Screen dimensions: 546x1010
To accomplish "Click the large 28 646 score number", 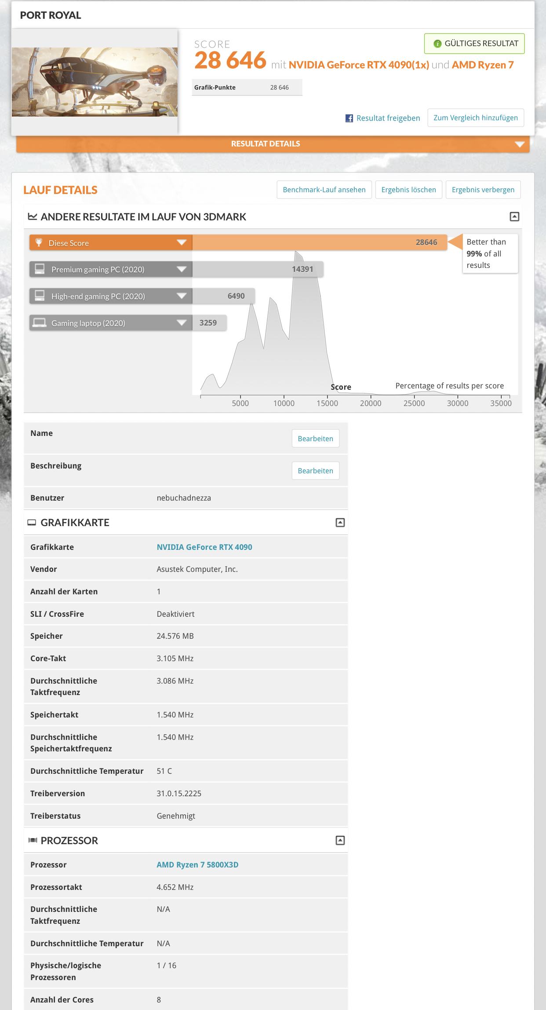I will (x=230, y=60).
